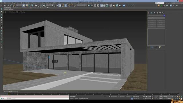The image size is (183, 103).
Task: Open the Create command panel tab
Action: tap(149, 13)
